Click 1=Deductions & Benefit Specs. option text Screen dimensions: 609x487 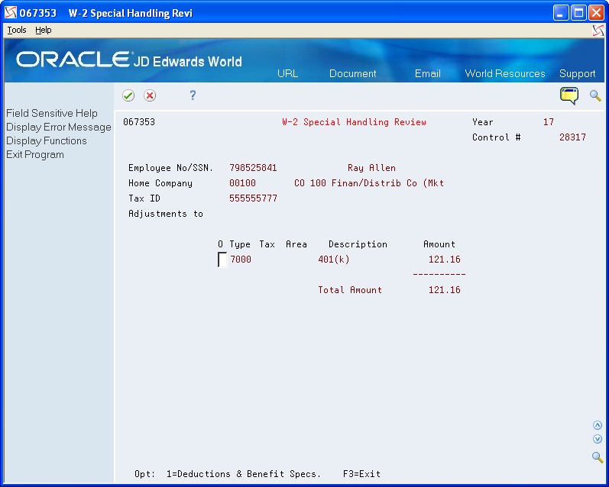tap(244, 474)
